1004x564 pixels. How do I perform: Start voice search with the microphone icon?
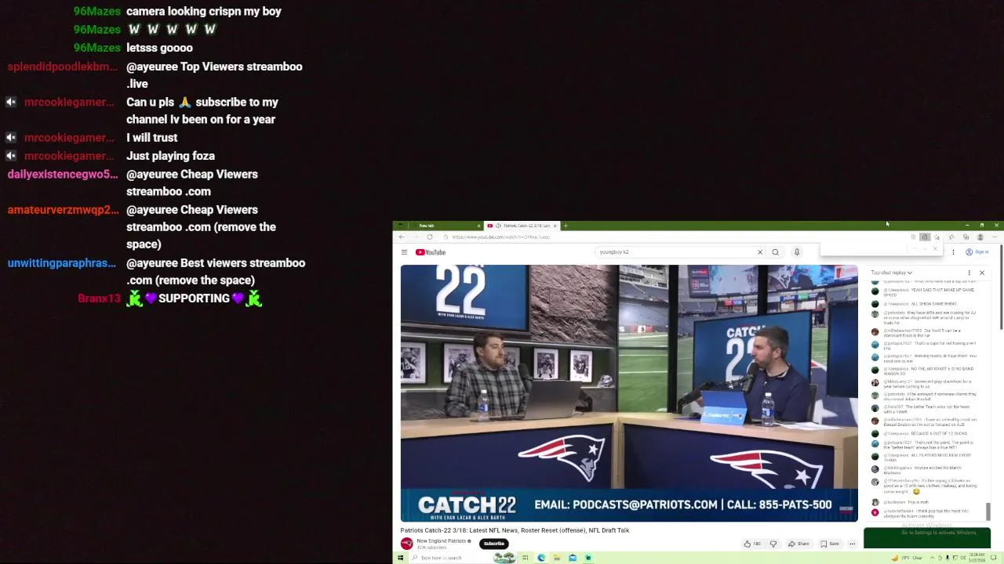click(796, 252)
